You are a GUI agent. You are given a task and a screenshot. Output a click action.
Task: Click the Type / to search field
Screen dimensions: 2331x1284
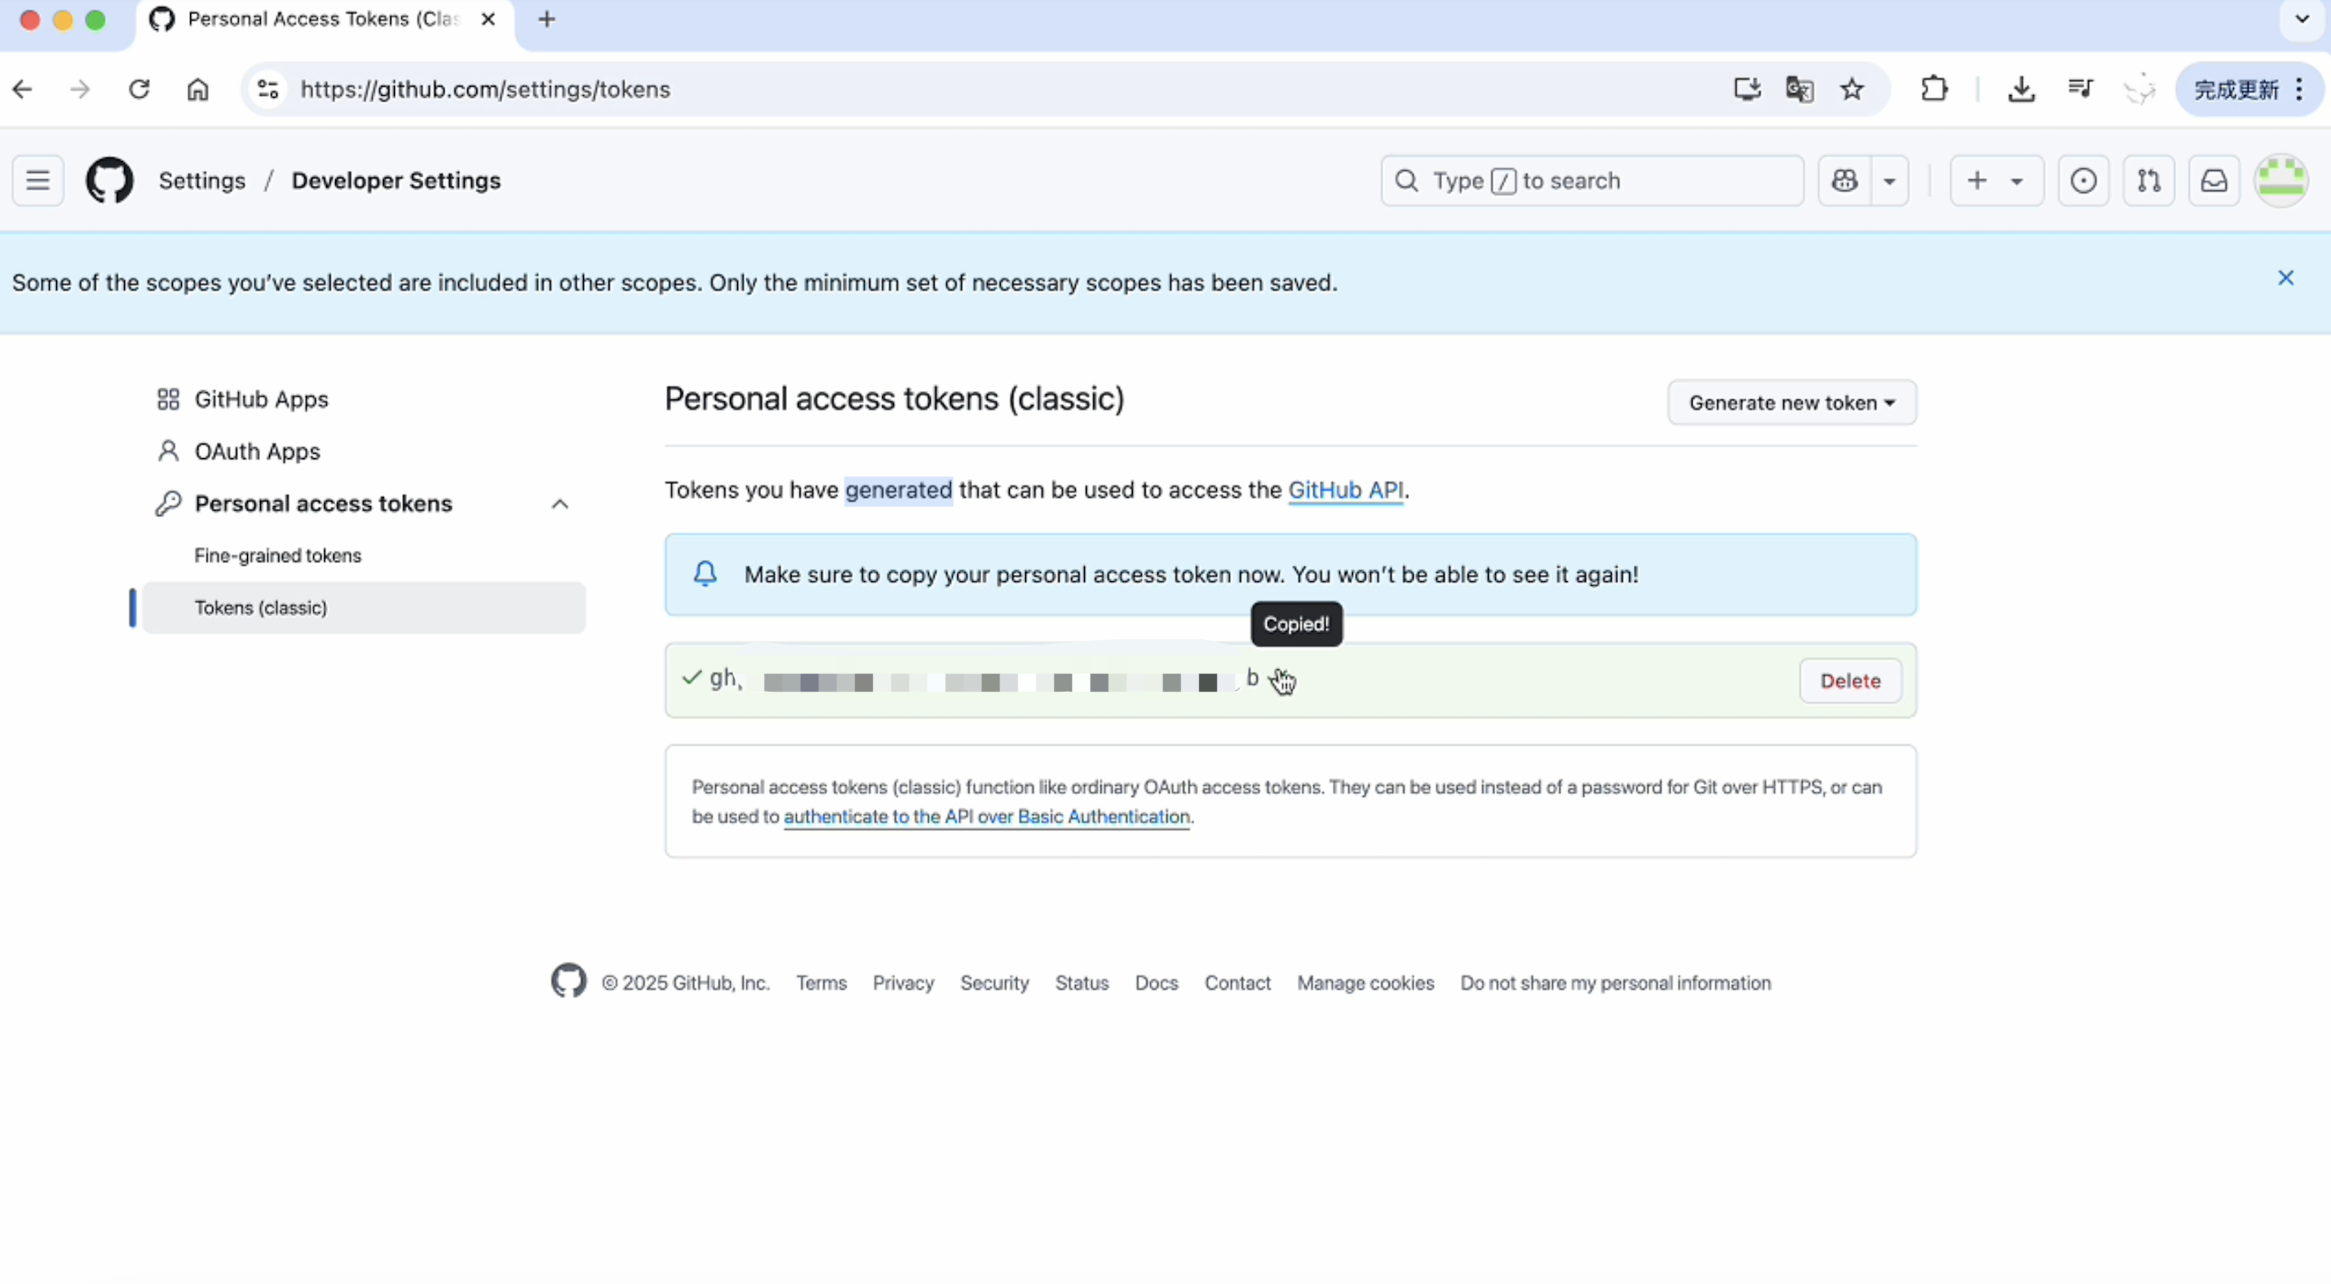pos(1592,180)
